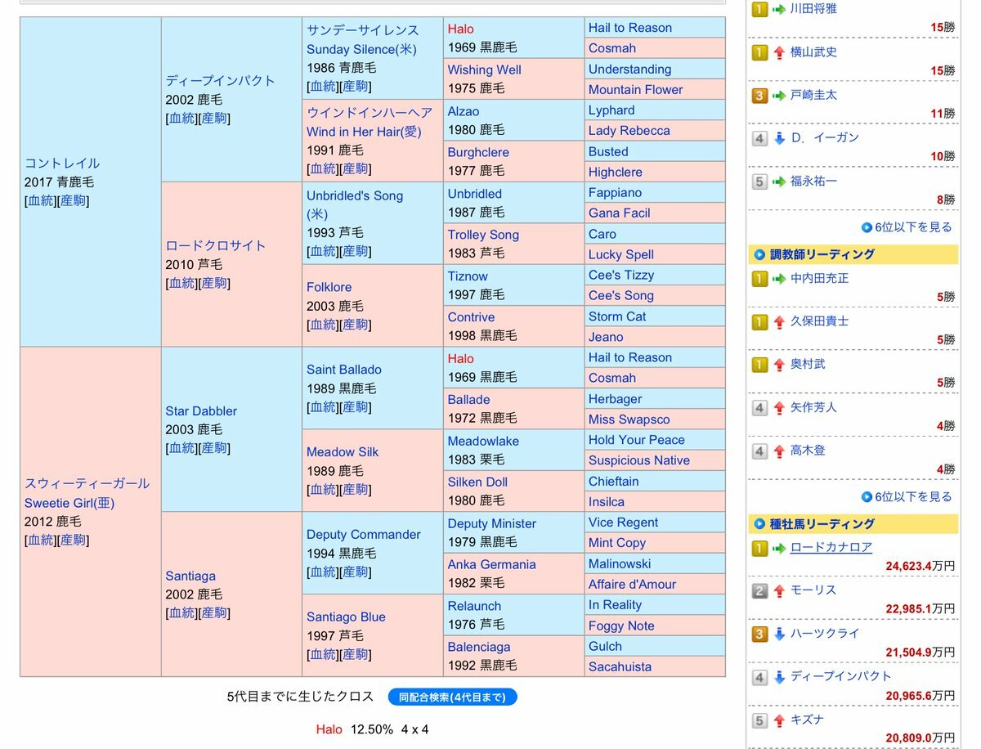Expand trainer ranking with 6位以下を見る

click(x=907, y=496)
